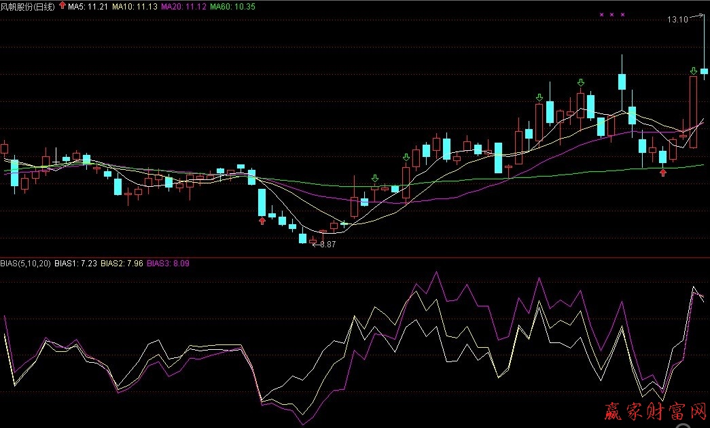Click the red up arrow under the large cyan drop candle
710x428 pixels.
[x=262, y=221]
